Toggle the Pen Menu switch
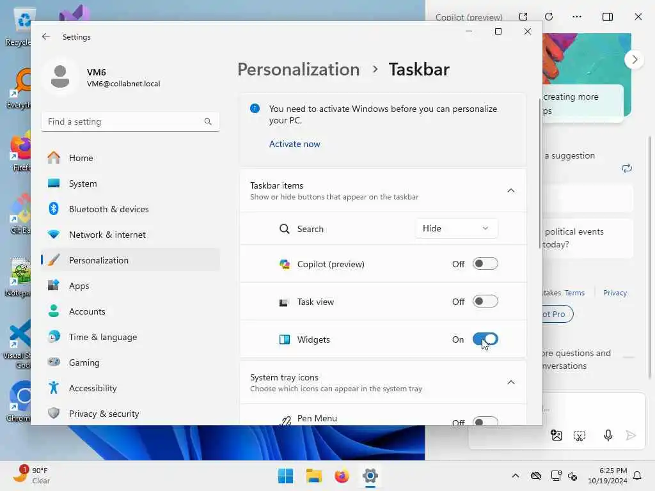Screen dimensions: 655x491 [x=485, y=421]
